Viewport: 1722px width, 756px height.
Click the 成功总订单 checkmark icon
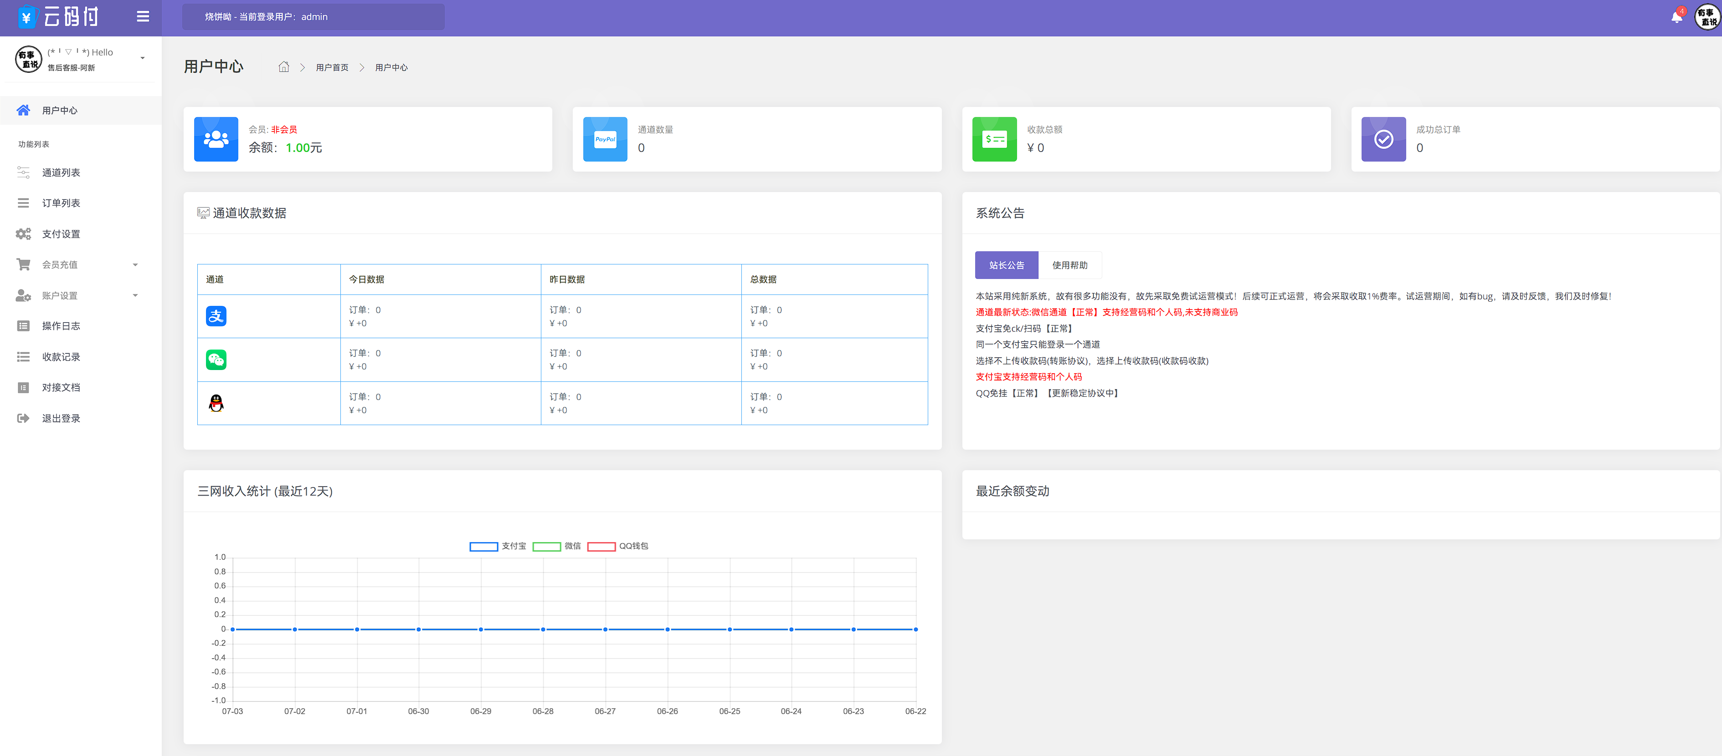coord(1383,139)
